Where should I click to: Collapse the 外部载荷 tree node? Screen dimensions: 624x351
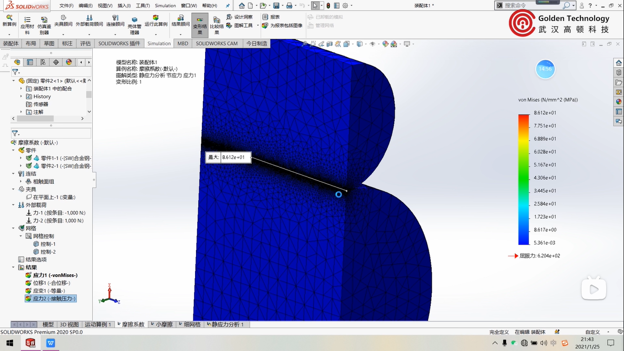pos(13,205)
